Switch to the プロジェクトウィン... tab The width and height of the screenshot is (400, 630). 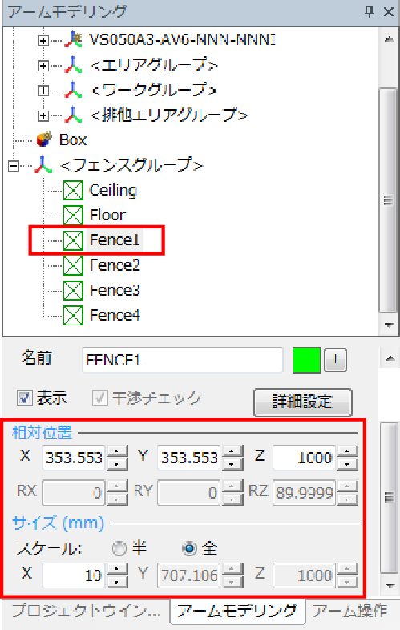pos(87,611)
